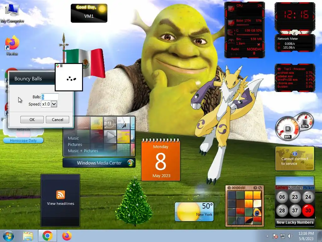Launch Firefox from the taskbar

pos(67,236)
